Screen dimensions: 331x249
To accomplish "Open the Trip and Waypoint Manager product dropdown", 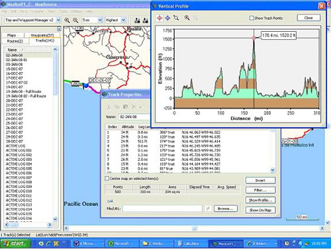I will tap(58, 20).
